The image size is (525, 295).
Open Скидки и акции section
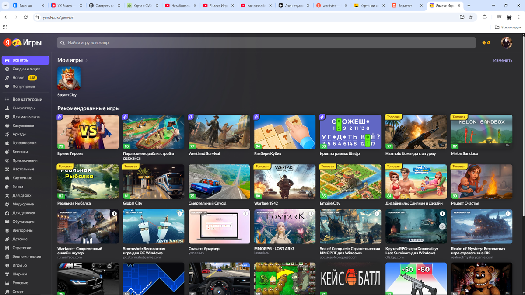pyautogui.click(x=26, y=69)
